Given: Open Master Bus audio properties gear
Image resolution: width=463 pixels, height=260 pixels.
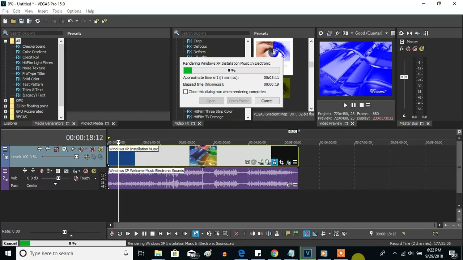Looking at the screenshot, I should click(401, 33).
